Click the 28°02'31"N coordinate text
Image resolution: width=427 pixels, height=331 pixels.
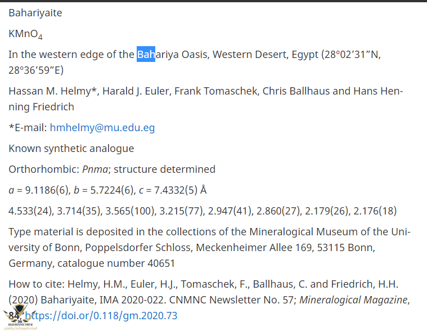(x=350, y=54)
